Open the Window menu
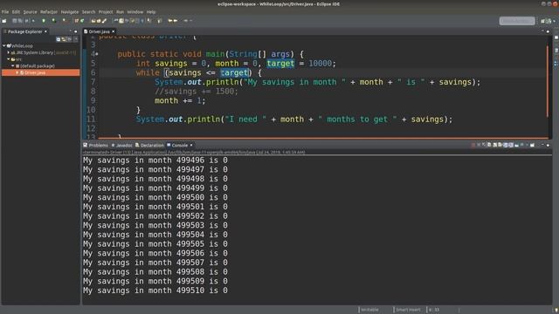 point(135,11)
